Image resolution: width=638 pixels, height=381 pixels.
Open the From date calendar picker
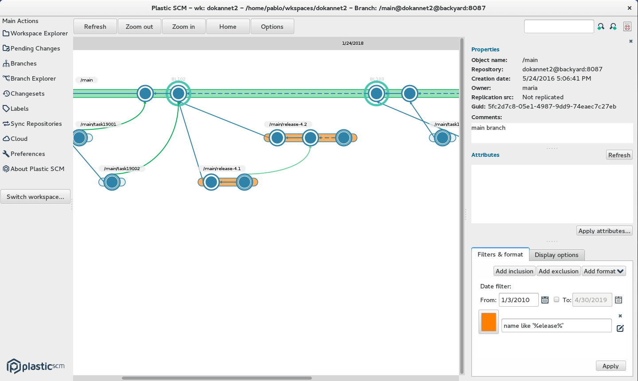tap(545, 300)
